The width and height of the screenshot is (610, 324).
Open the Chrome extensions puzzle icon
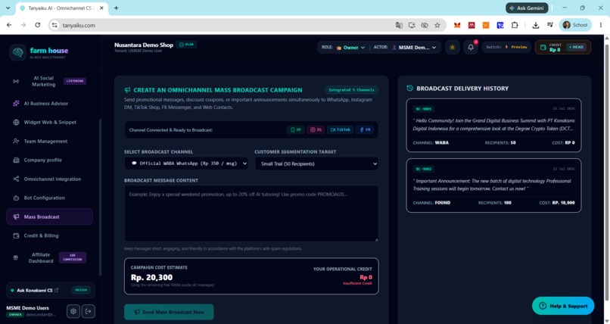click(515, 25)
